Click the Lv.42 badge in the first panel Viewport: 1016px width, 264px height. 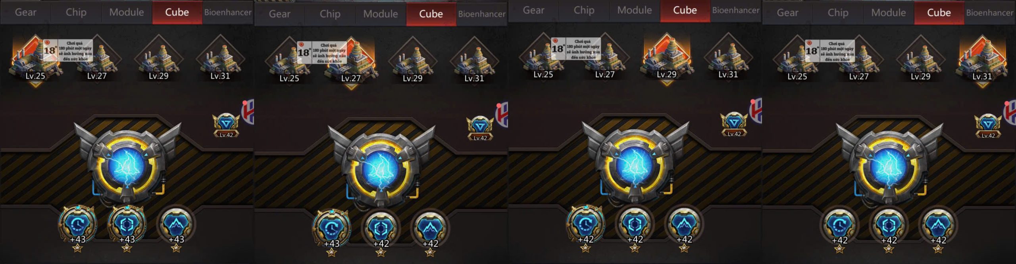[x=226, y=126]
